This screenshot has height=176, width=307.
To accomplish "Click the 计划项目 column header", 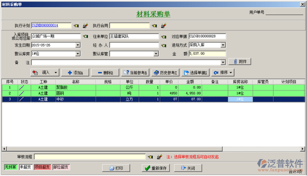I will coord(289,82).
